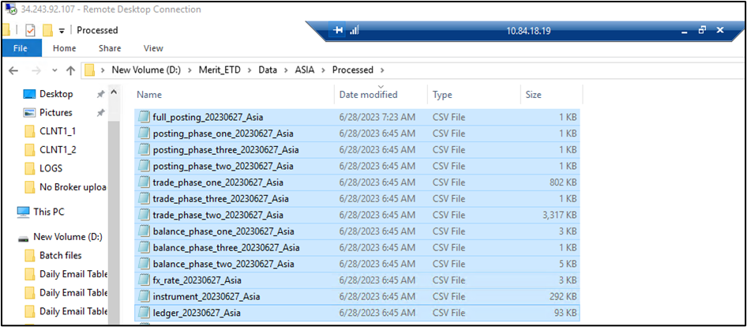Click the pin icon on RDP connection bar
This screenshot has height=327, width=747.
point(339,30)
